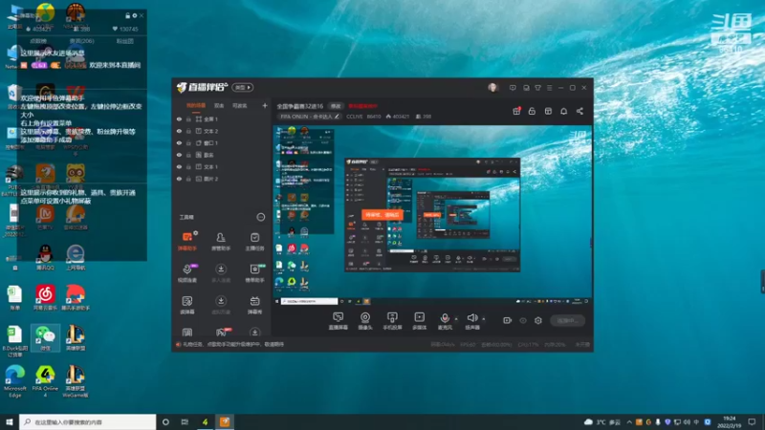Click the tool with NEW badge beside 视频连麦 download
The height and width of the screenshot is (430, 765).
pyautogui.click(x=254, y=273)
